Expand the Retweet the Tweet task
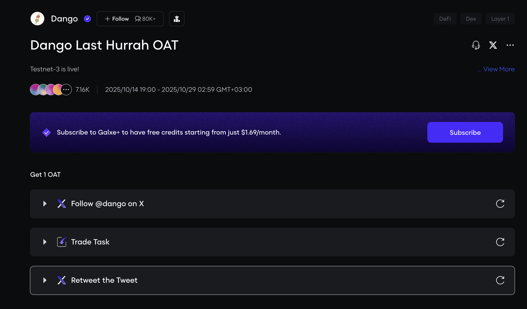 point(45,280)
